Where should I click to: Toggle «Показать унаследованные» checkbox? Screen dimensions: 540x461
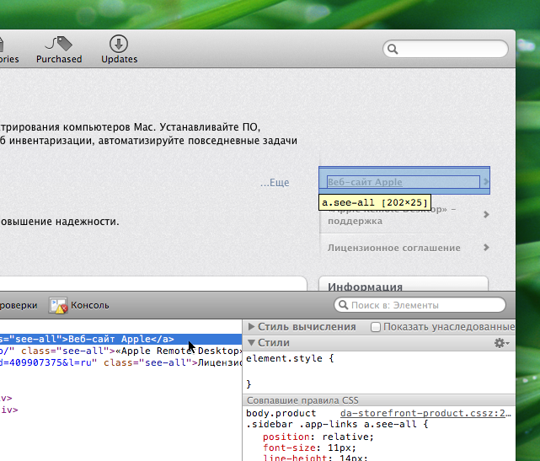[376, 327]
